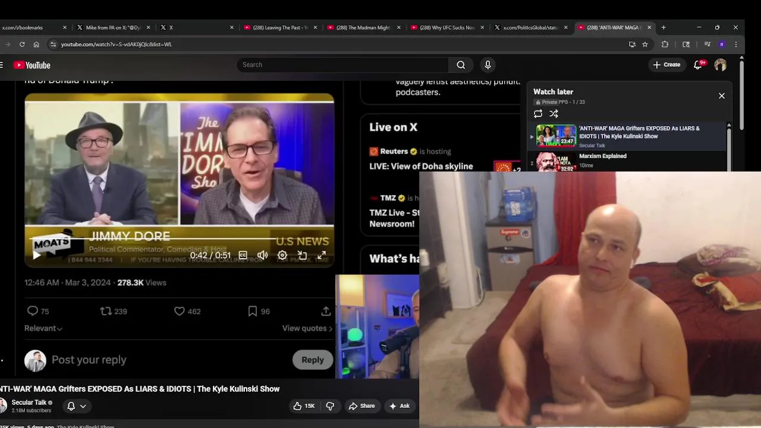761x428 pixels.
Task: Dislike the YouTube video
Action: click(x=330, y=406)
